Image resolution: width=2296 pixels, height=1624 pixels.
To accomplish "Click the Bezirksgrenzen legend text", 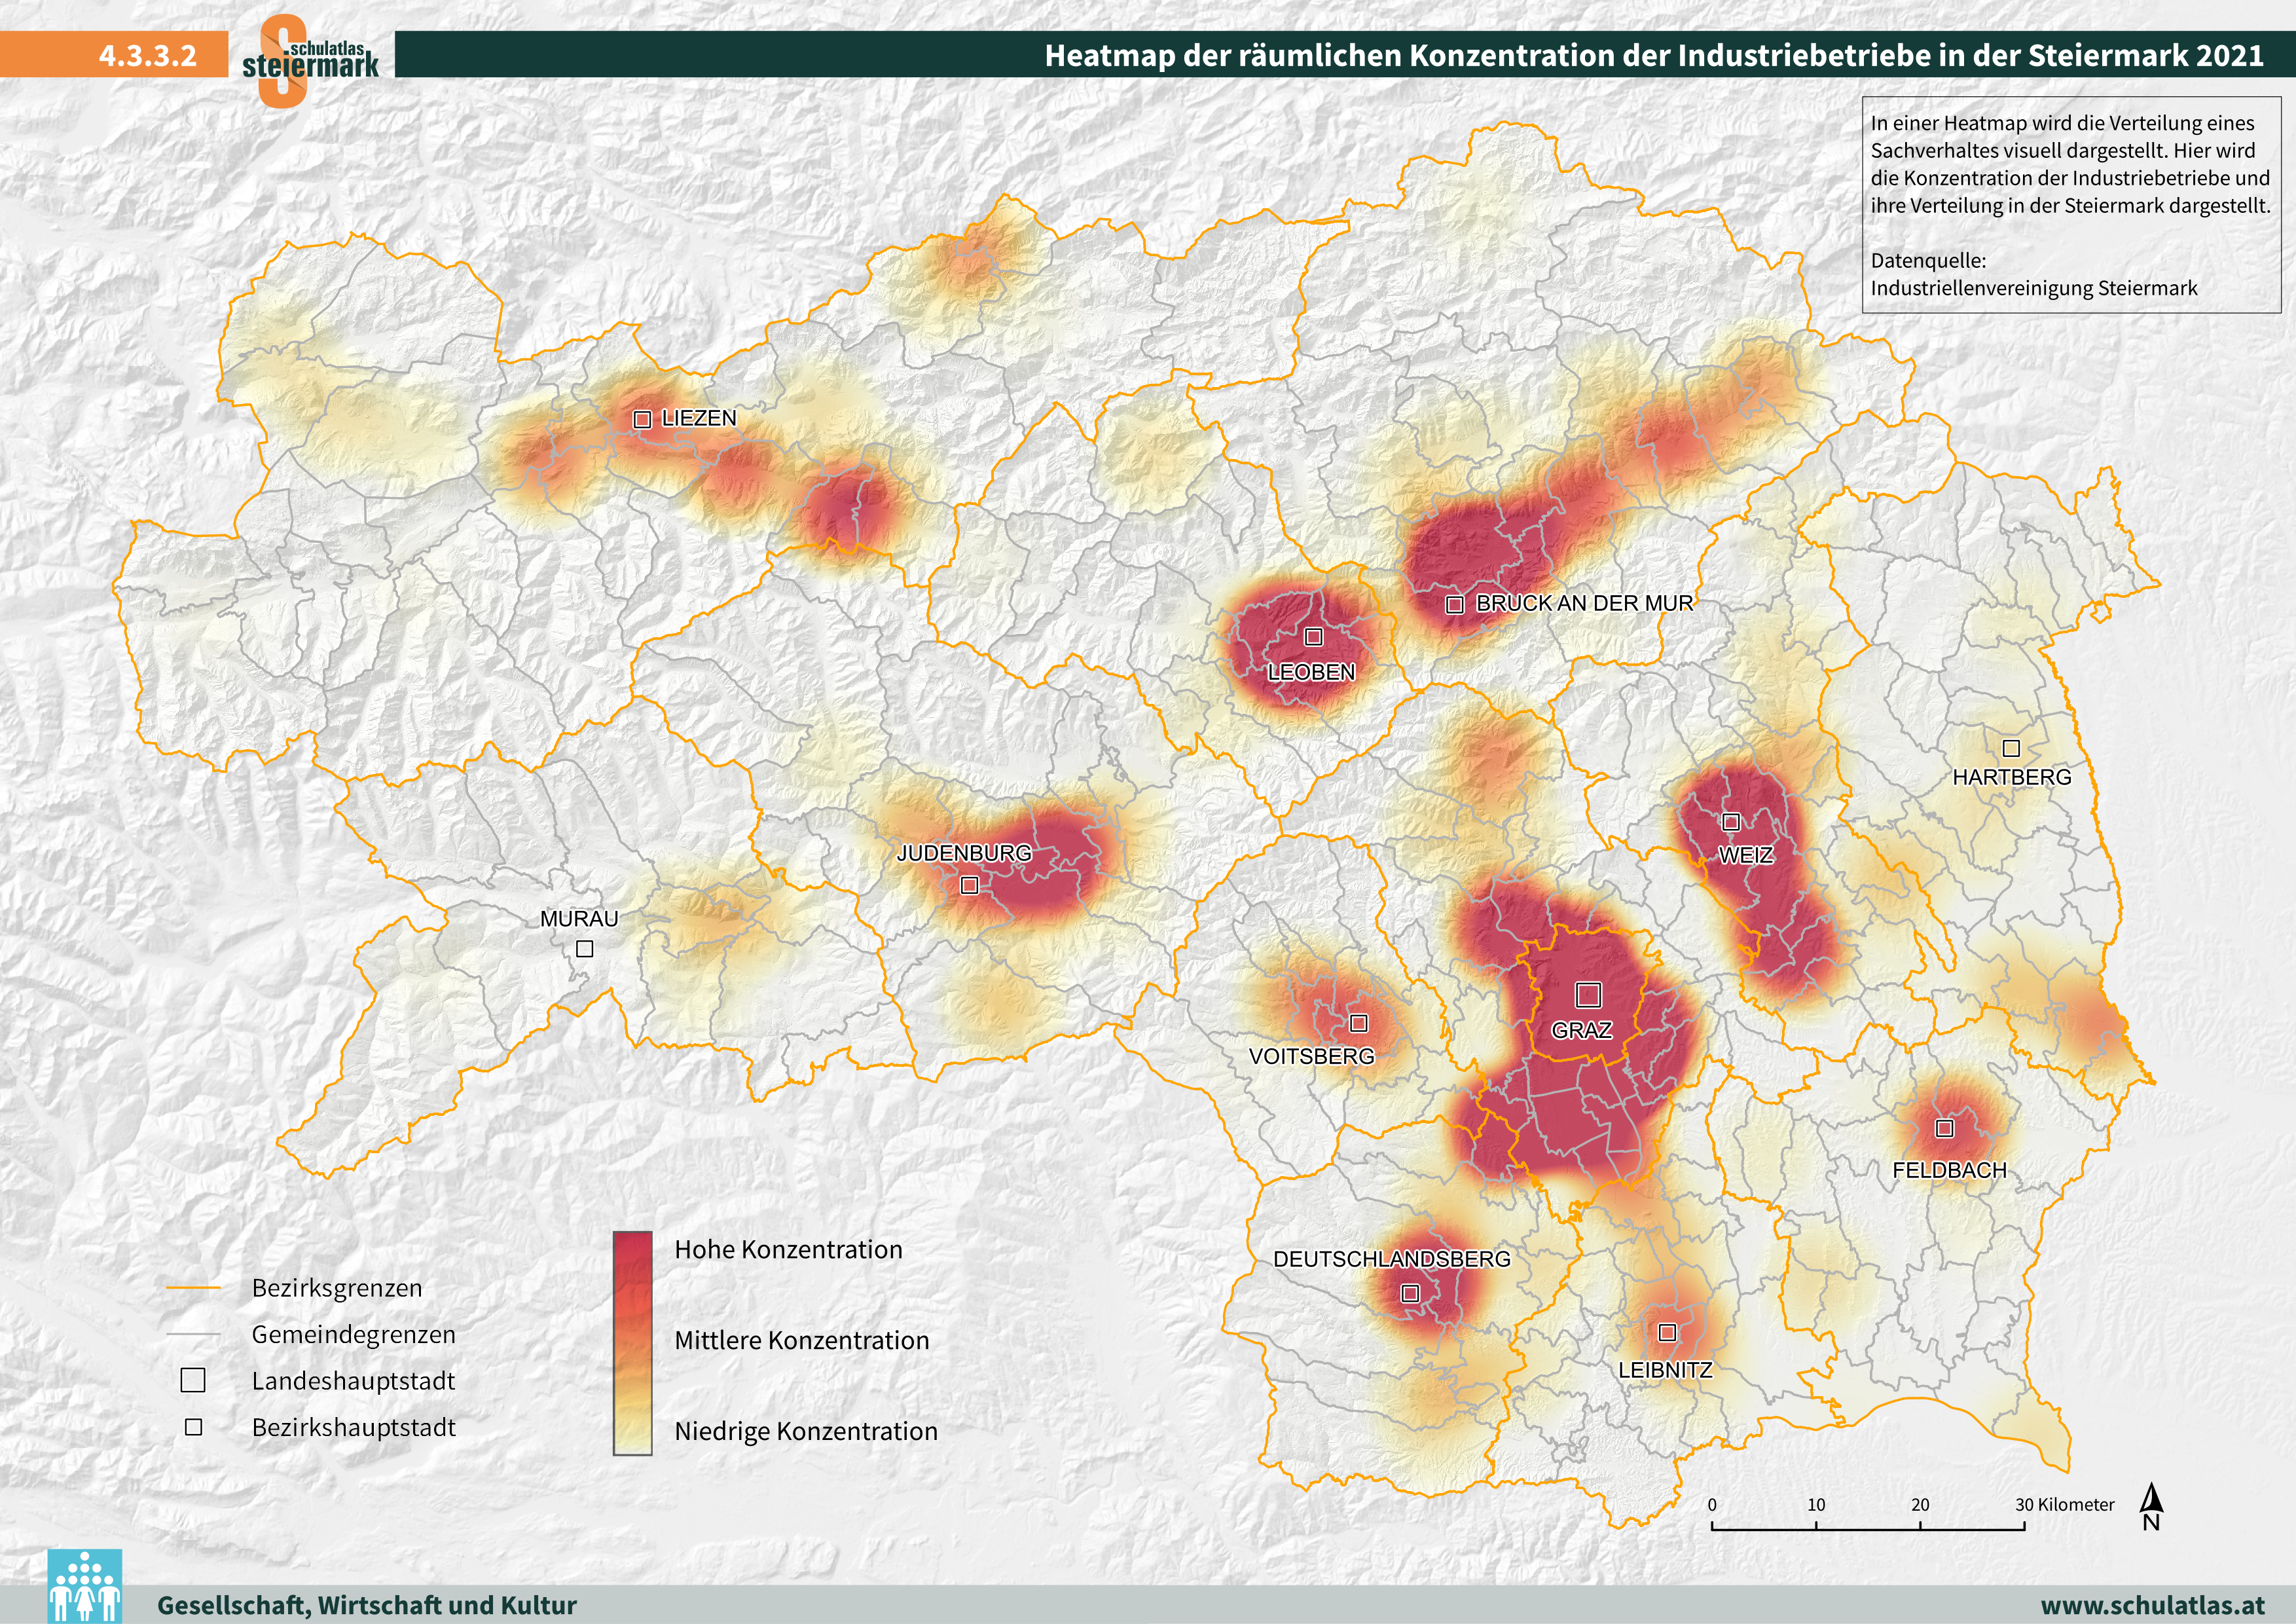I will (x=337, y=1288).
